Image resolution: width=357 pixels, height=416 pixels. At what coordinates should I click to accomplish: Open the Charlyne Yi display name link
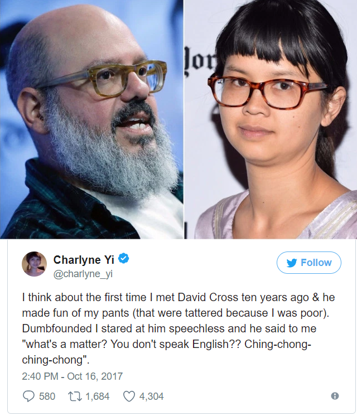tap(84, 259)
